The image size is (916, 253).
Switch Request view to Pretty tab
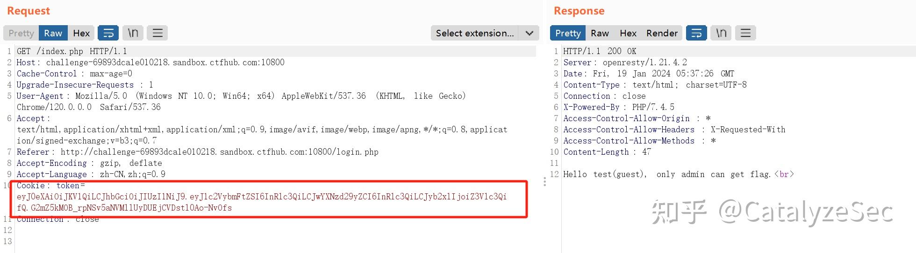point(21,33)
